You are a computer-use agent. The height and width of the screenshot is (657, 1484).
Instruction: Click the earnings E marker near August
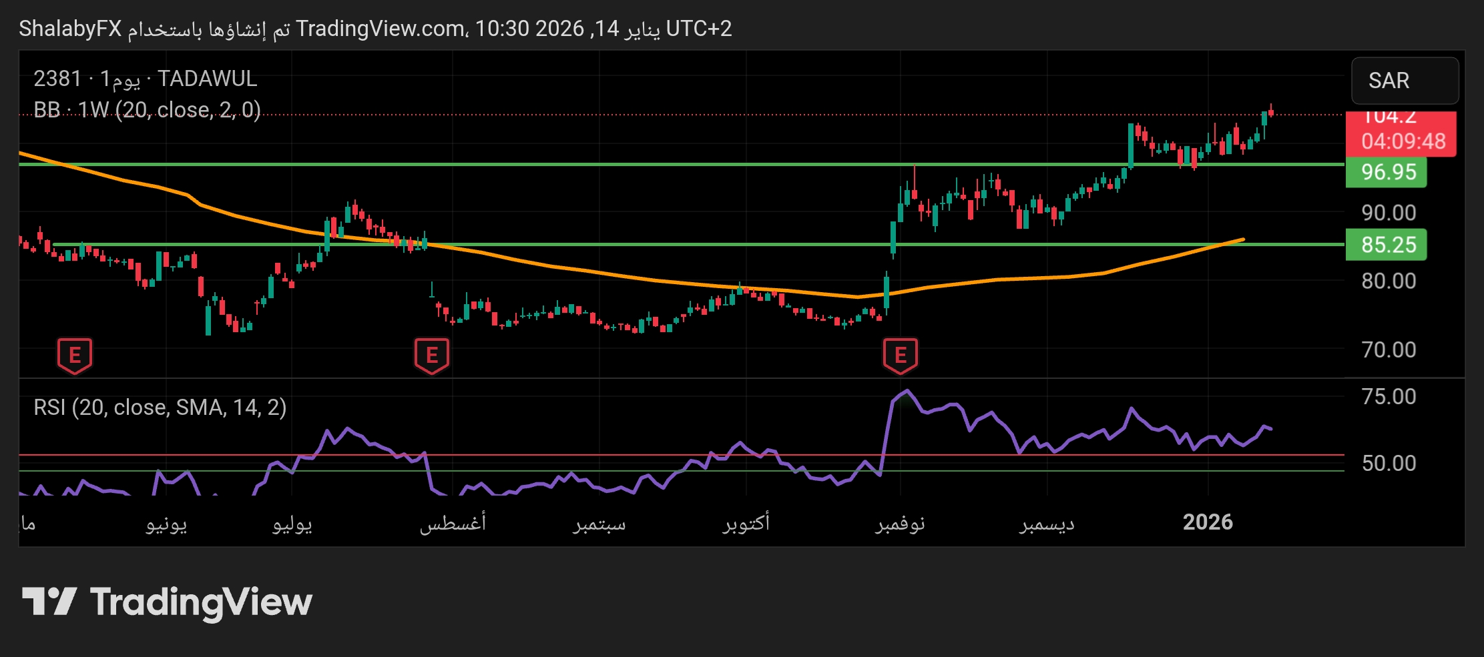431,355
